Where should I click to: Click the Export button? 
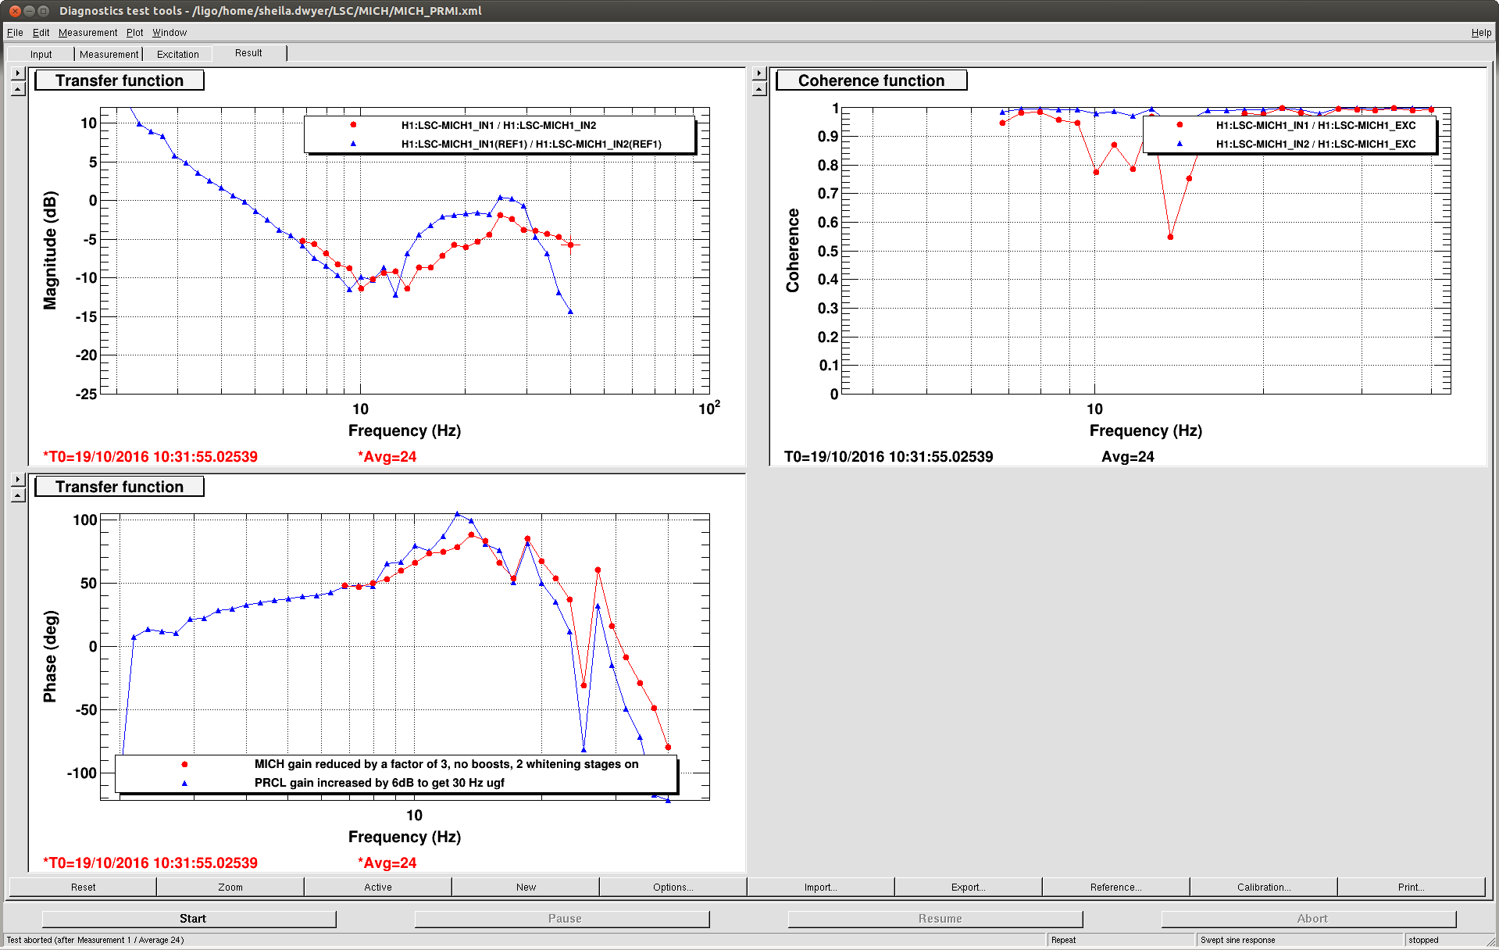[x=969, y=887]
